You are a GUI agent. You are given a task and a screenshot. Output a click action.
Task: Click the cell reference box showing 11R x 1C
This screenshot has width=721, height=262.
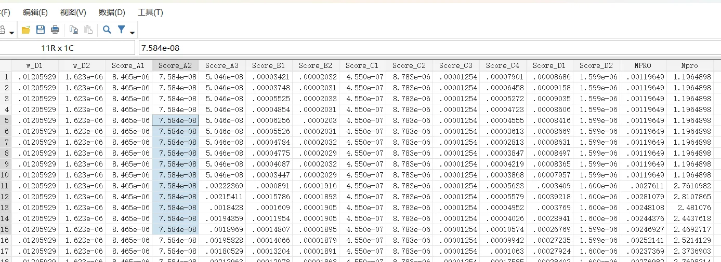tap(67, 48)
